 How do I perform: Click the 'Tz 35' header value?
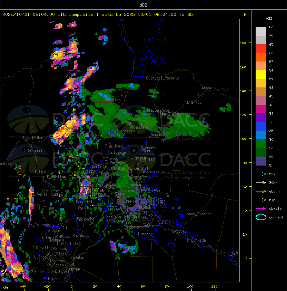186,15
